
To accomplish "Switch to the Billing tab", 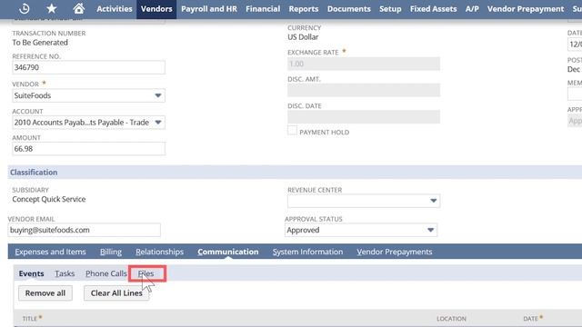I will pos(111,252).
